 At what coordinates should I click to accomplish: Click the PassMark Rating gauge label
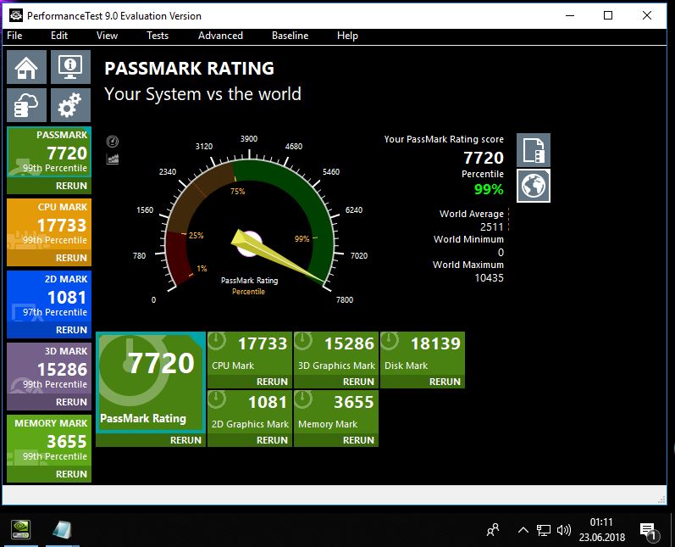249,280
